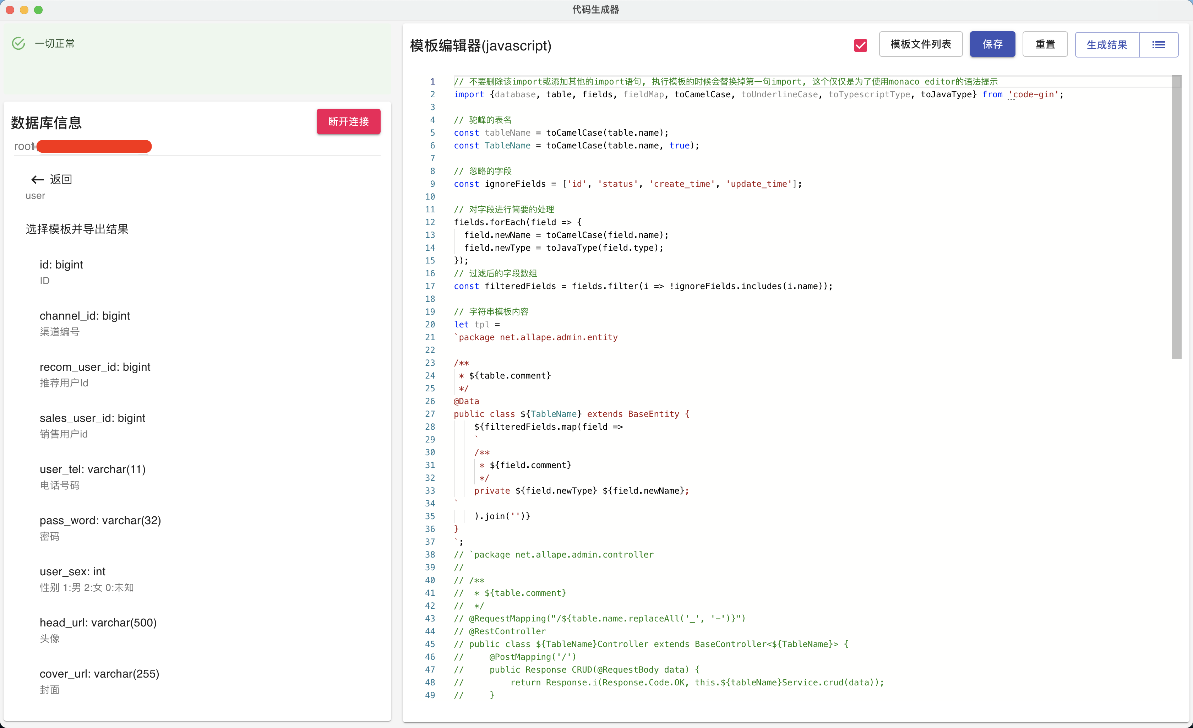Disconnect database via 断开连接 button

pos(348,121)
